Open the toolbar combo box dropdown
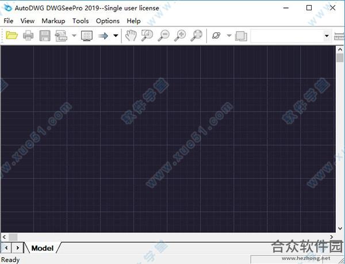The image size is (345, 264). point(327,36)
